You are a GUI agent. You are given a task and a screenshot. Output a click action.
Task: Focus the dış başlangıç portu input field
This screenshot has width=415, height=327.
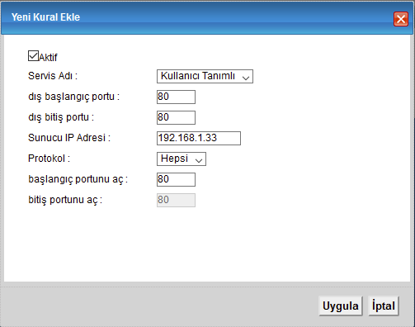point(176,97)
